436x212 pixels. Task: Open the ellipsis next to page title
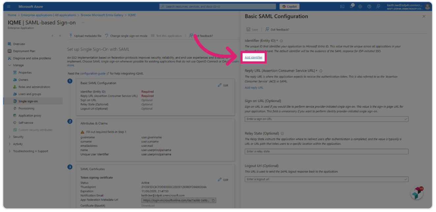pyautogui.click(x=83, y=23)
